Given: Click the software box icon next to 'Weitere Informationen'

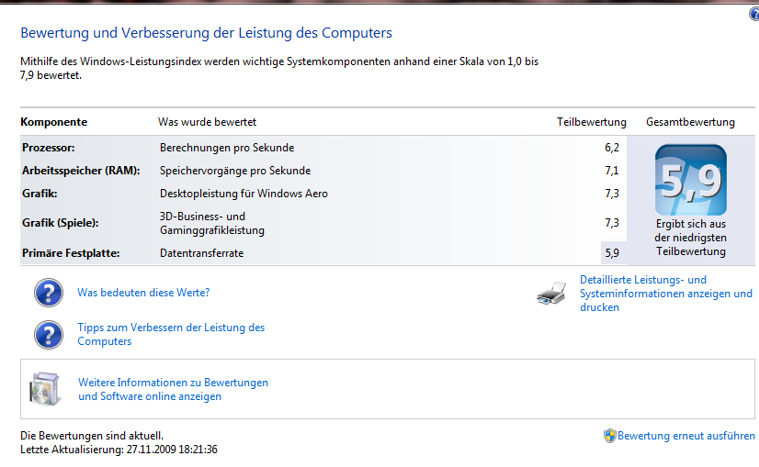Looking at the screenshot, I should point(45,389).
